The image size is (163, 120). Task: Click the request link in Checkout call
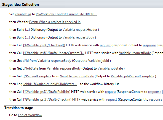click(105, 45)
